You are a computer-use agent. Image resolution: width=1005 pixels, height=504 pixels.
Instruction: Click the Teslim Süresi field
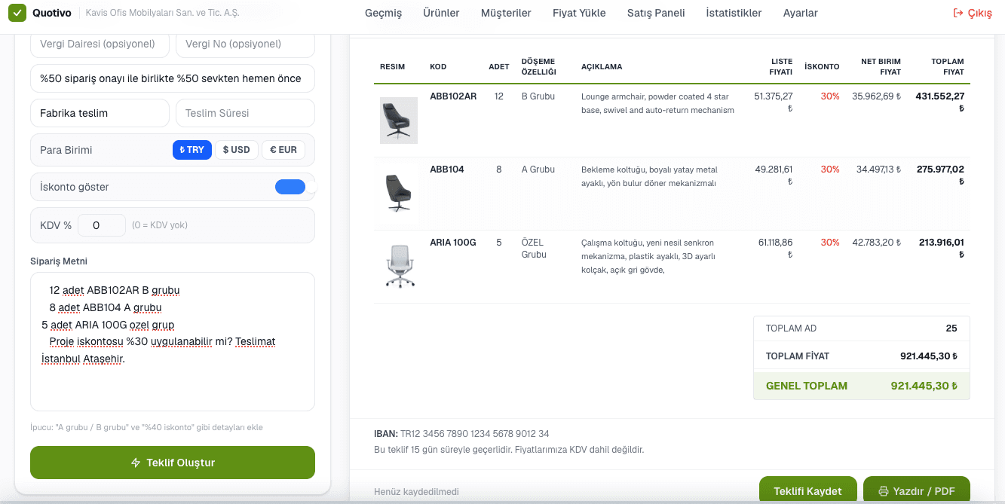click(245, 113)
